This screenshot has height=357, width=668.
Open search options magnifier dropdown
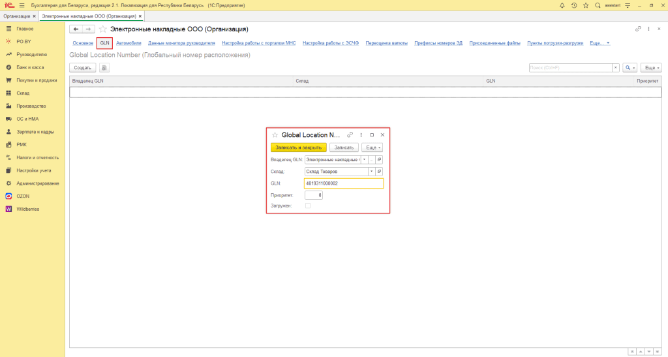tap(630, 68)
